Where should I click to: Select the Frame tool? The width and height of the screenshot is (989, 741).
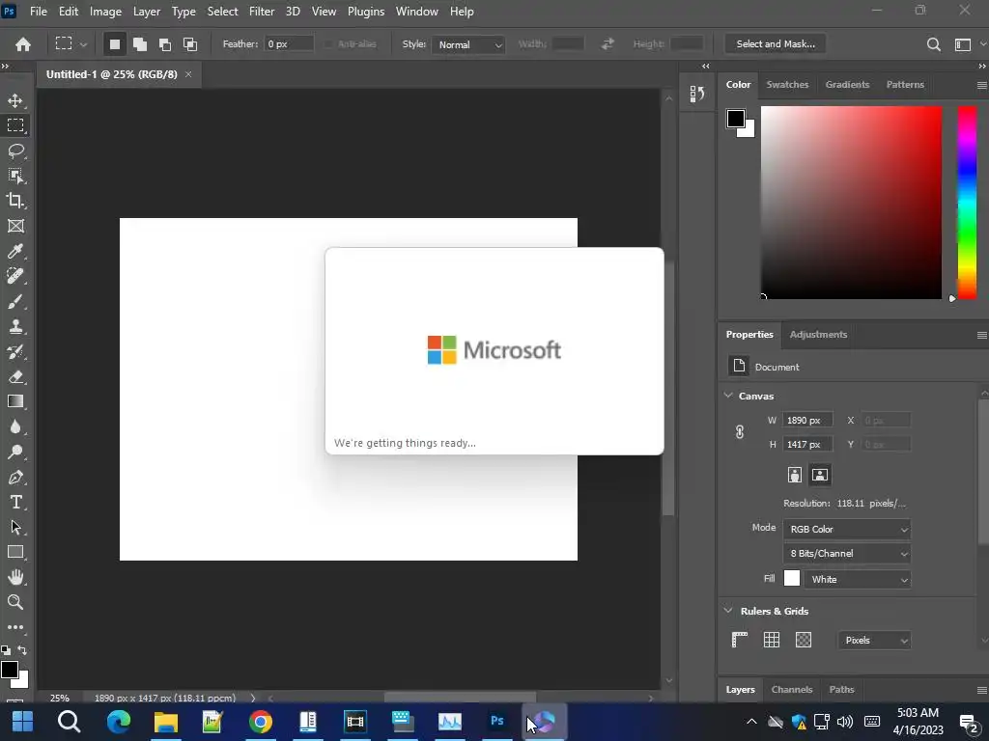pyautogui.click(x=15, y=226)
